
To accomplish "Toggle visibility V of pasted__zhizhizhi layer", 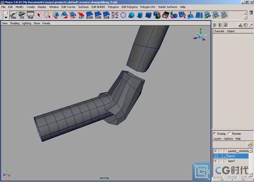I will click(215, 151).
